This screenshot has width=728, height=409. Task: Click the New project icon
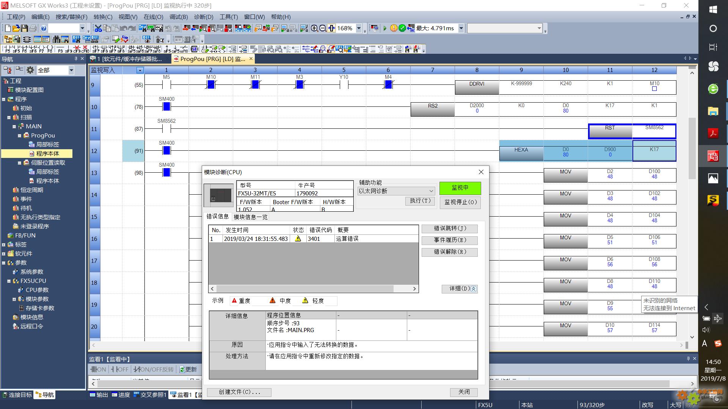click(7, 28)
